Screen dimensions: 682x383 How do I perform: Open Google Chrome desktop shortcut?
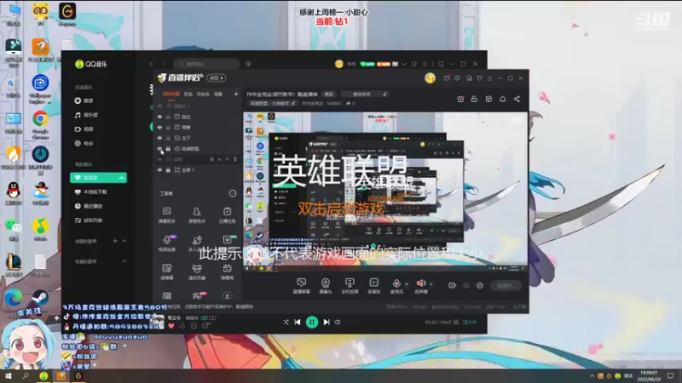point(40,124)
